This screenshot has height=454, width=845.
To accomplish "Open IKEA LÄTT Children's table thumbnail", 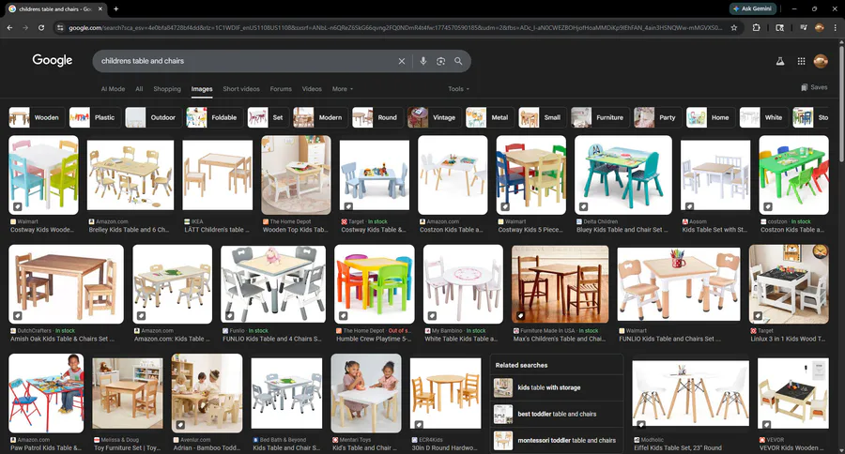I will (218, 175).
